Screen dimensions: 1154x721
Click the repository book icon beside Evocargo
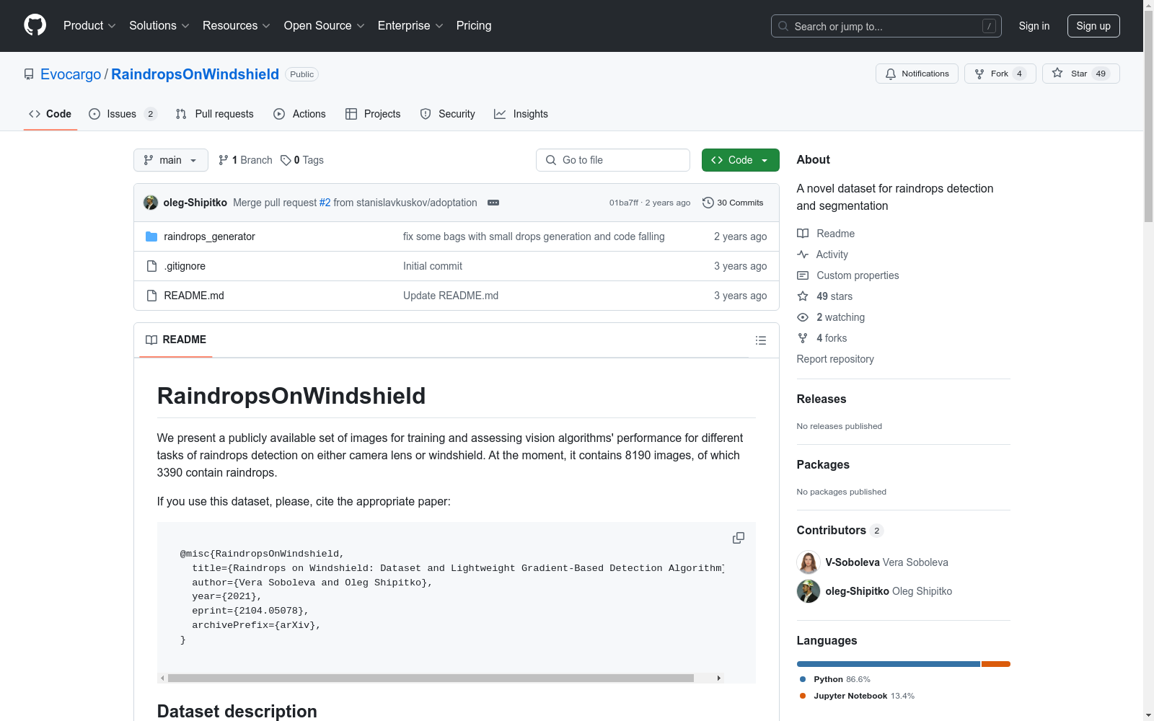(29, 74)
